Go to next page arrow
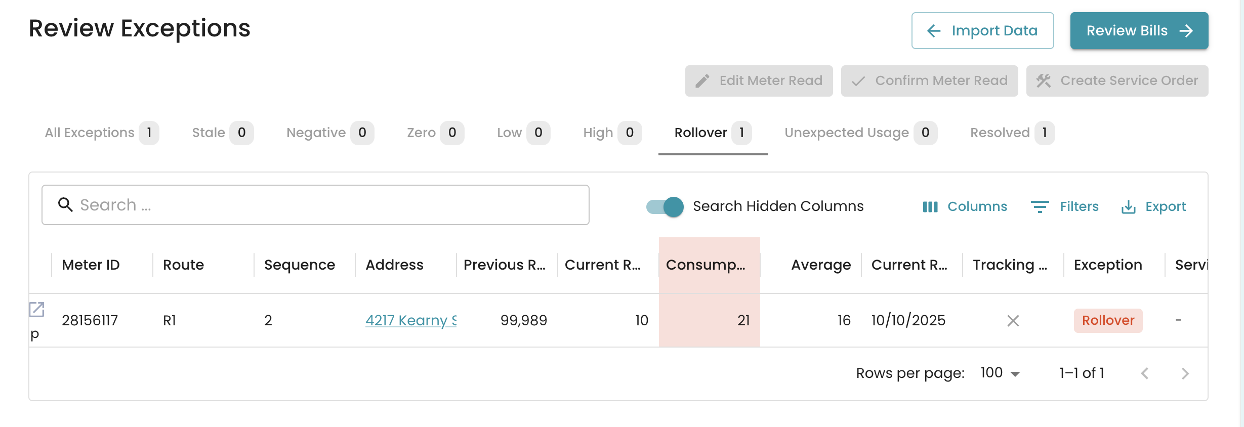Image resolution: width=1244 pixels, height=427 pixels. pos(1185,374)
